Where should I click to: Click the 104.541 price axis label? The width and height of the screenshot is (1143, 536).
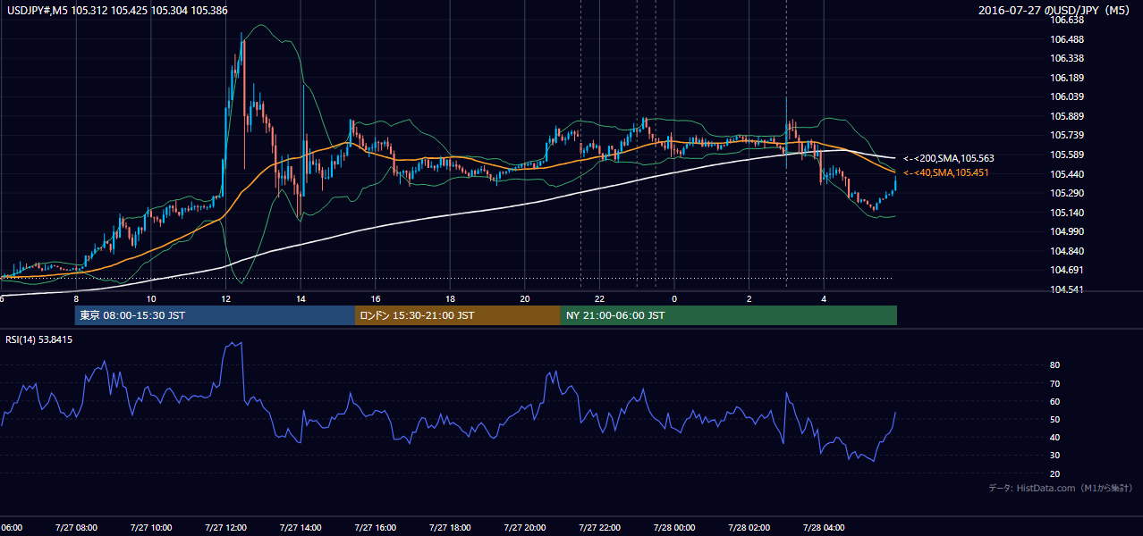(1068, 289)
